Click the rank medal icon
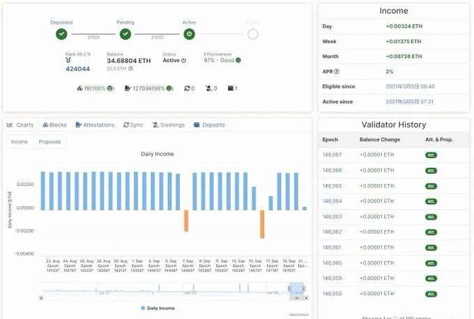The image size is (474, 319). point(68,61)
